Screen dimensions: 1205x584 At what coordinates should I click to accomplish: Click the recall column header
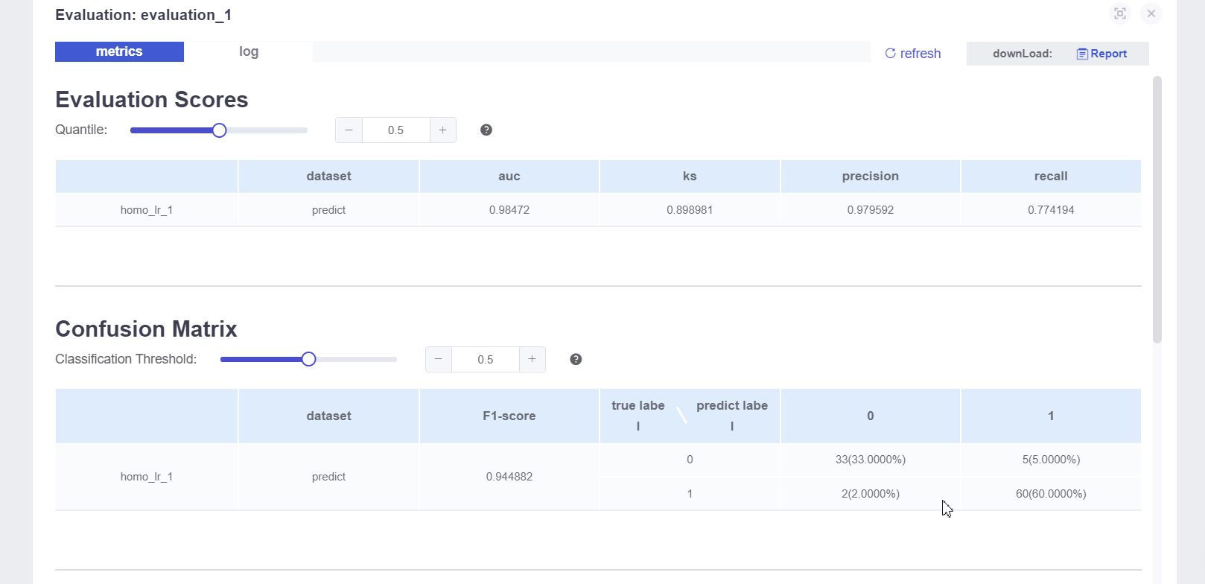[1051, 177]
